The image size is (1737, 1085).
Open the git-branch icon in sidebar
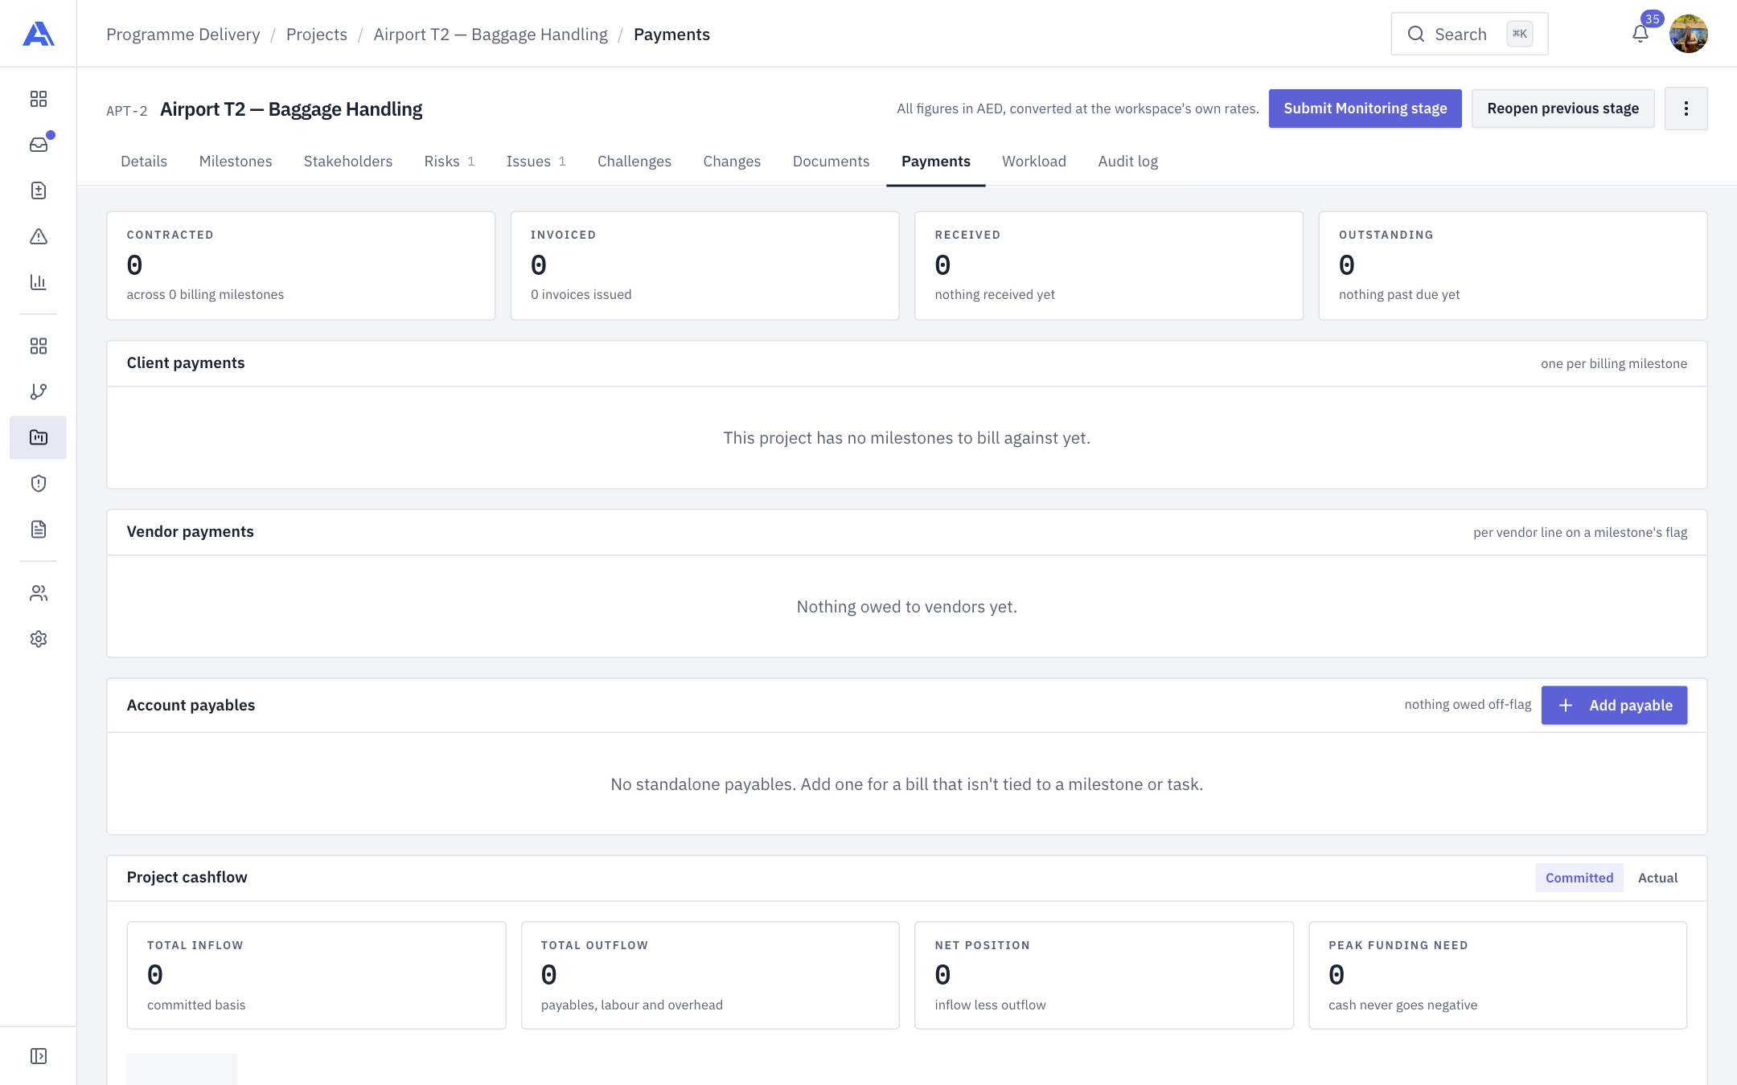[38, 391]
